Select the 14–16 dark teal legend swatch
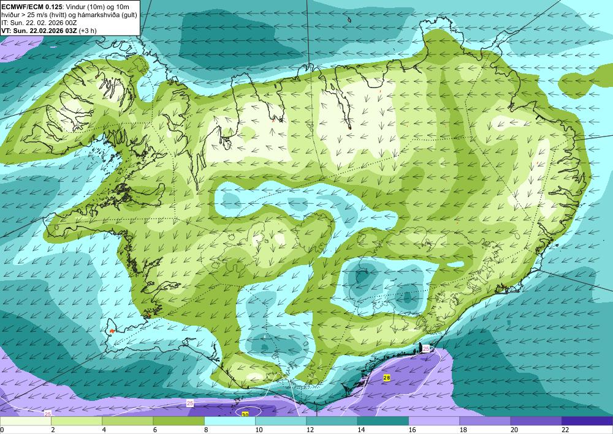Screen dimensions: 613x434 click(x=383, y=421)
